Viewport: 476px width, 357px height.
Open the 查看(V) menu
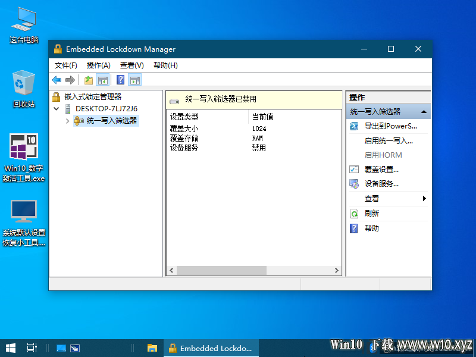pos(131,65)
